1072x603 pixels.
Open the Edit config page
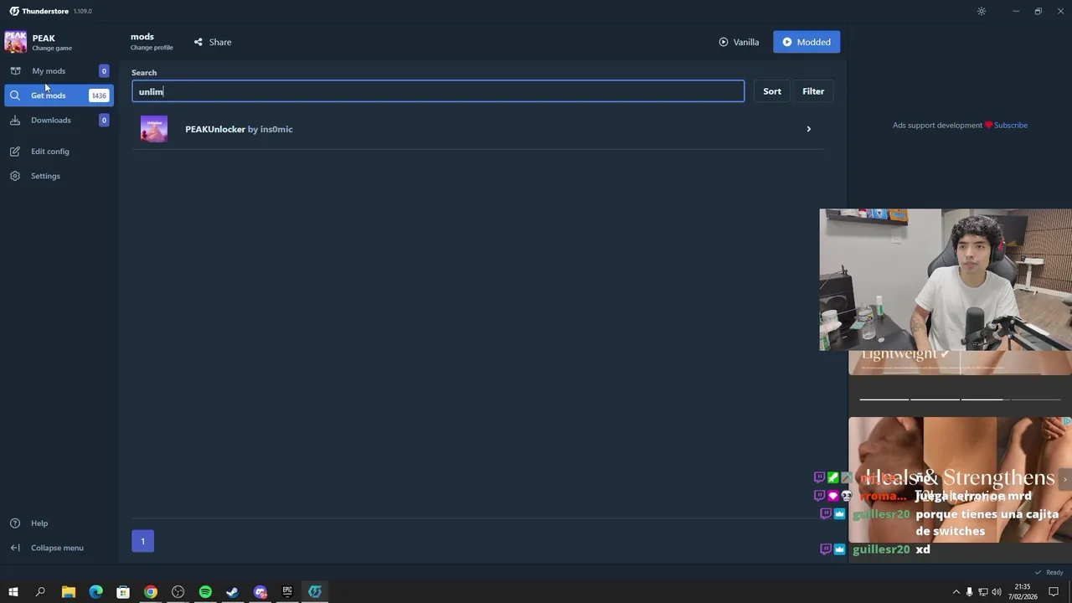click(x=50, y=152)
